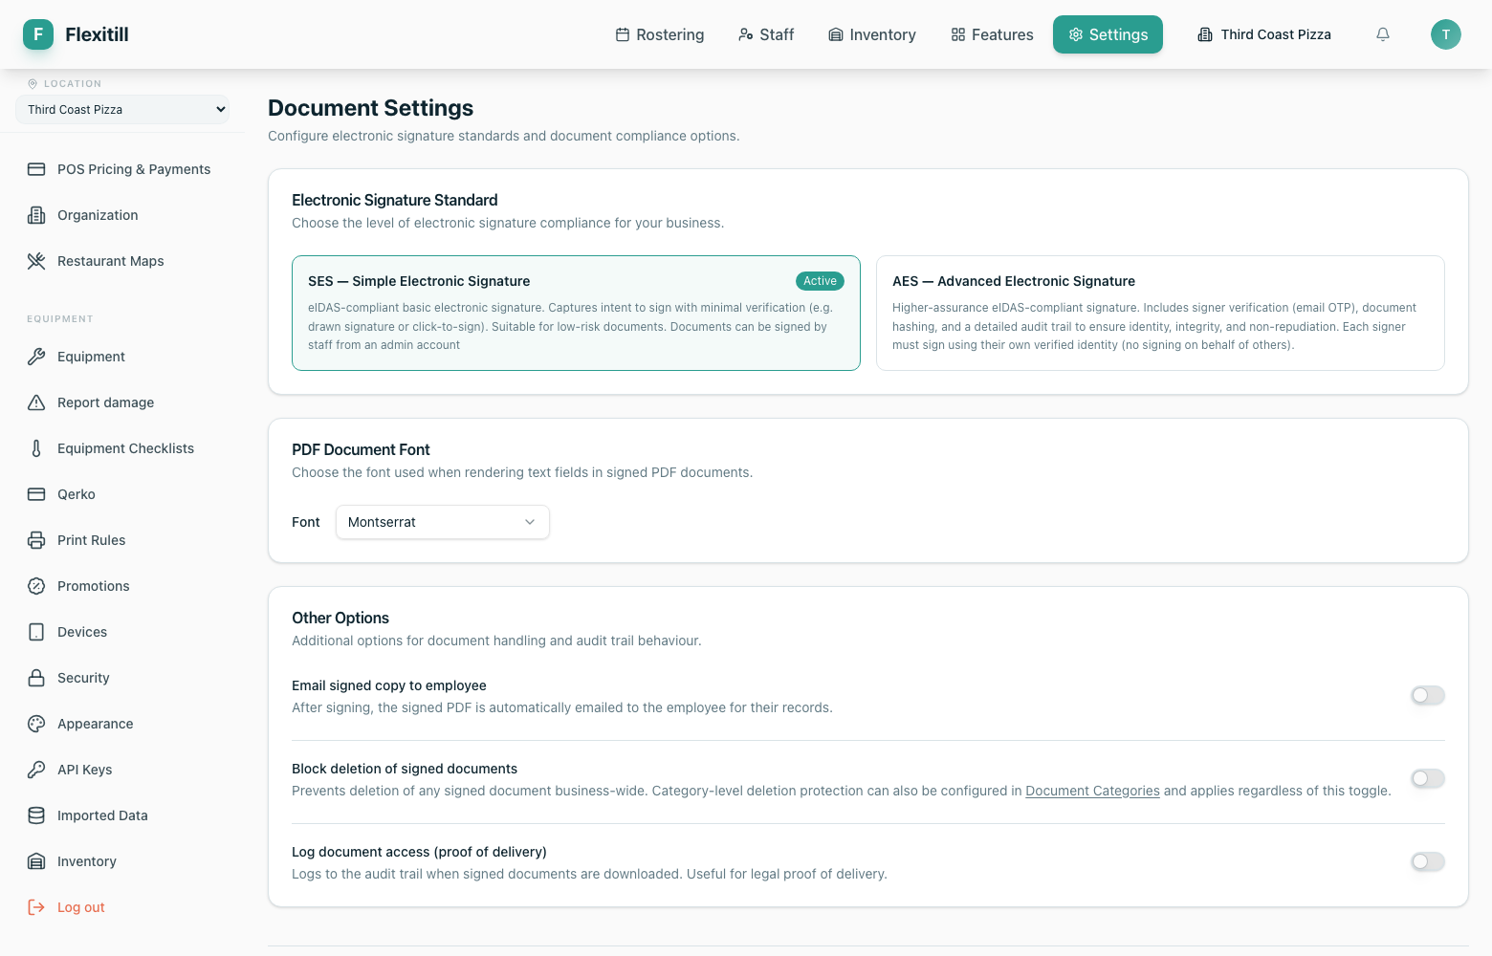Click the Appearance palette icon
Screen dimensions: 1492x956
click(36, 724)
